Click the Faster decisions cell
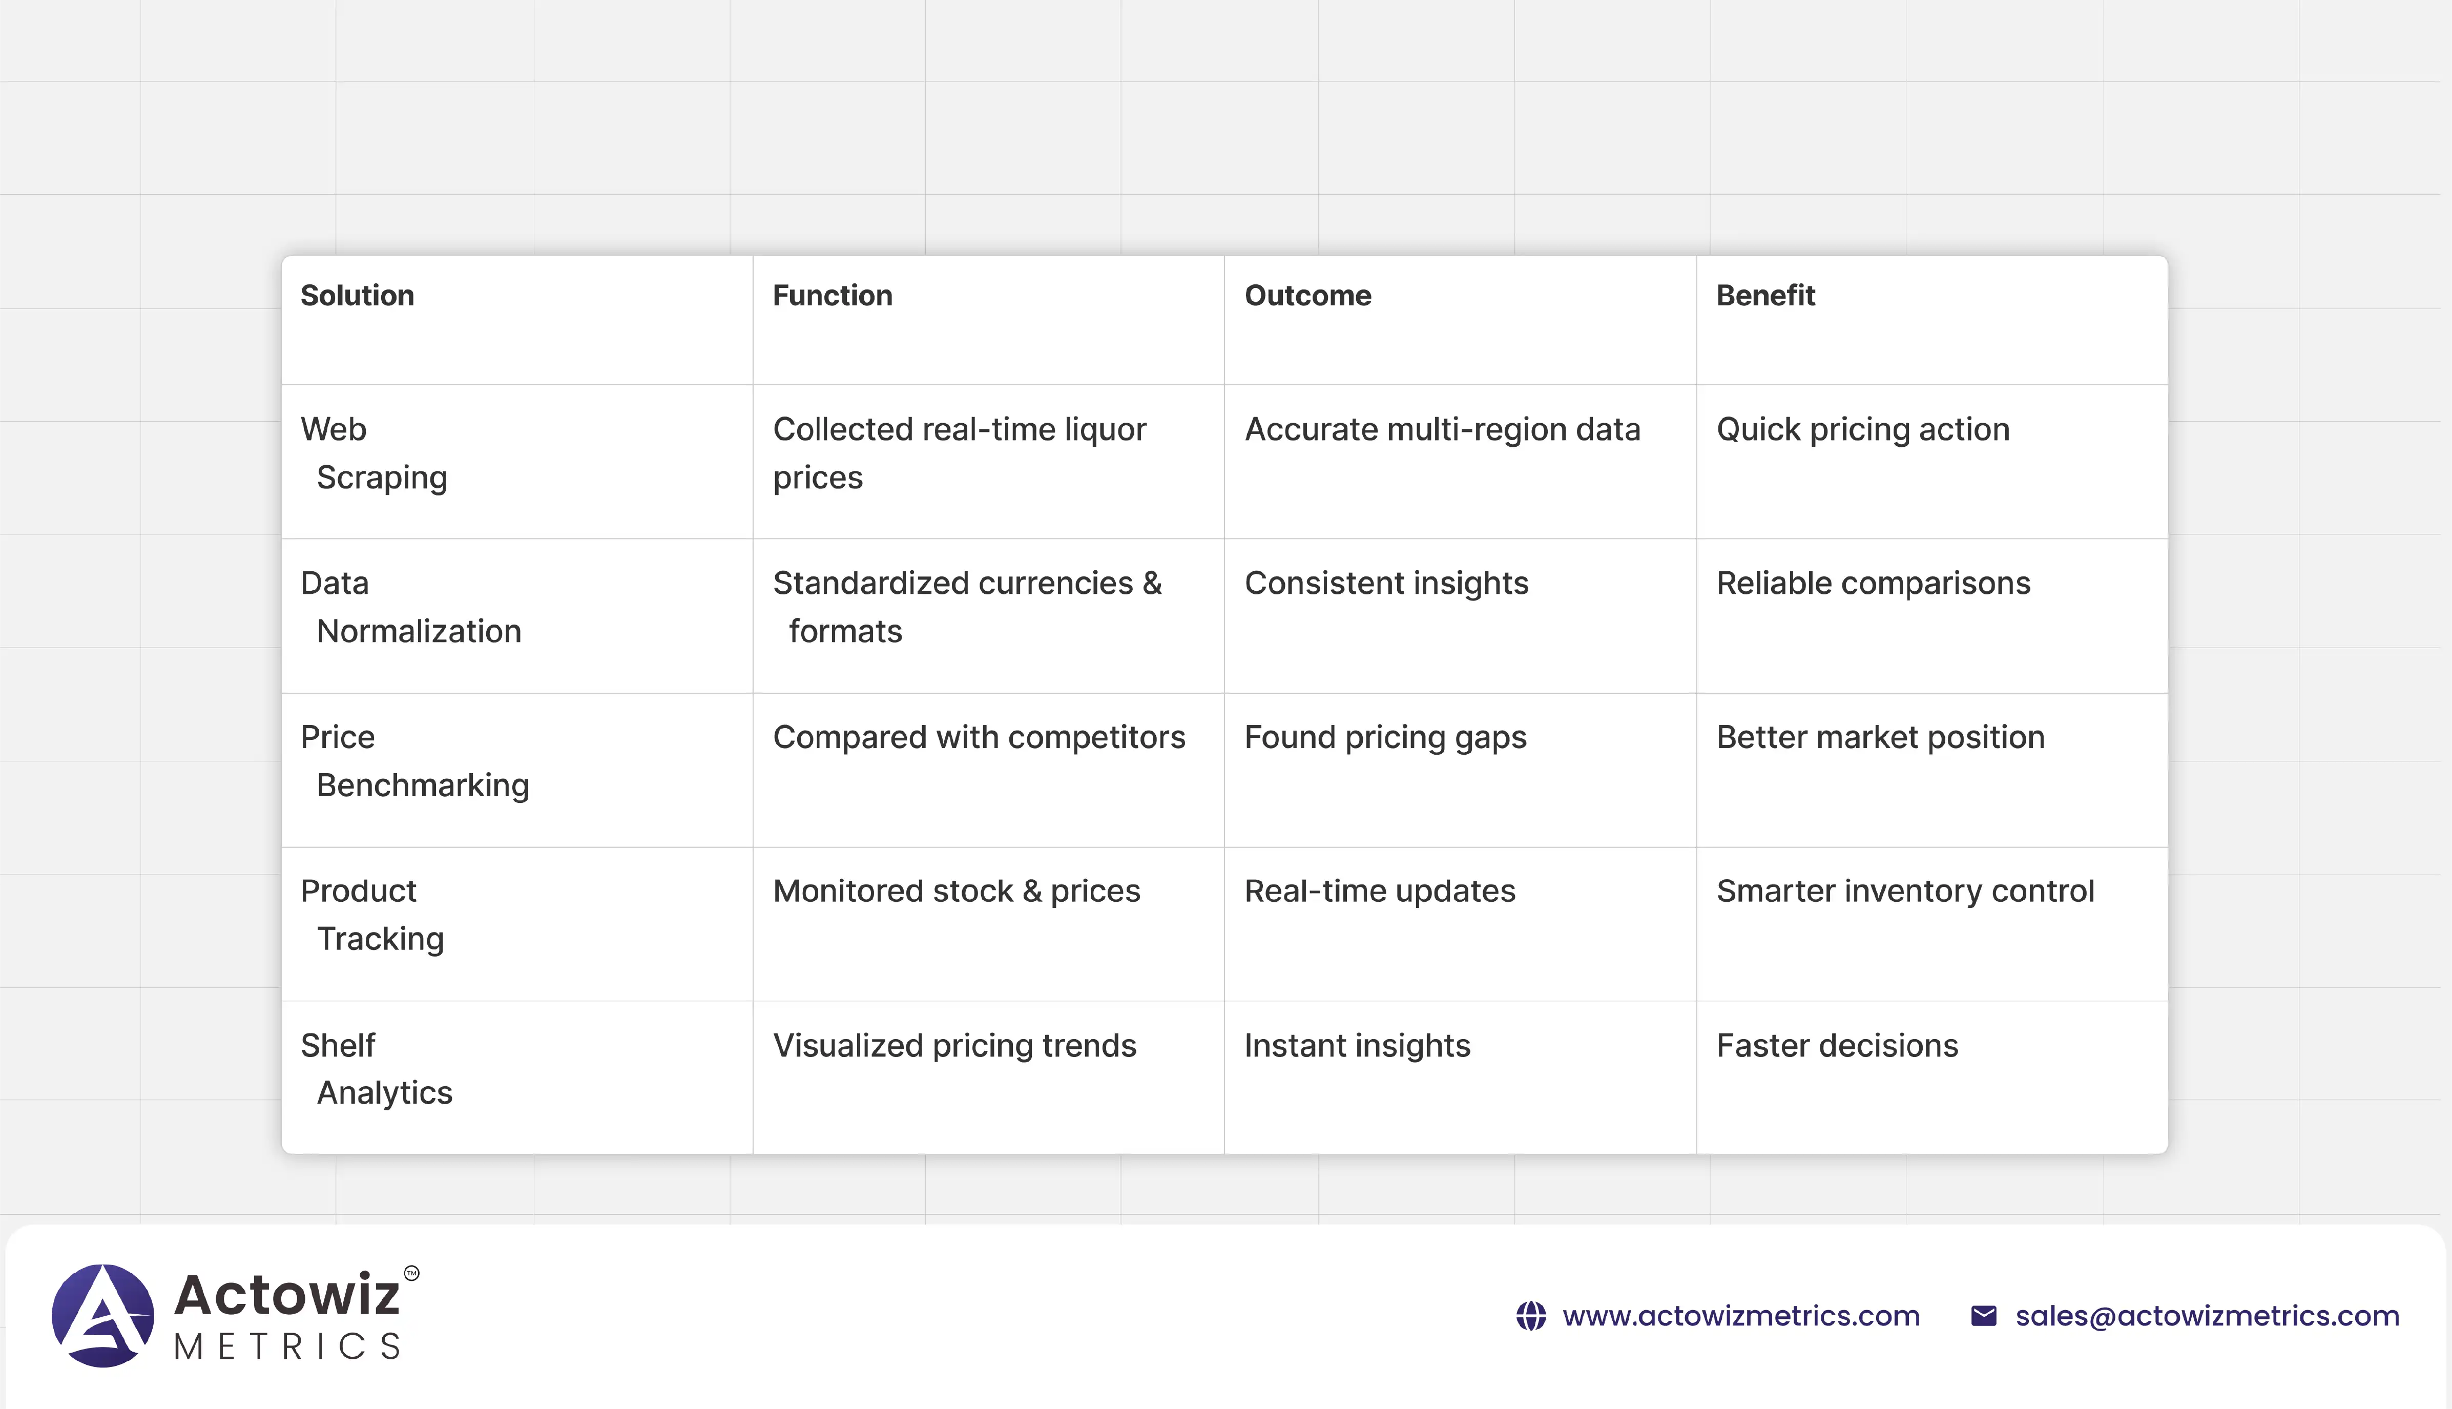The width and height of the screenshot is (2452, 1409). tap(1837, 1046)
